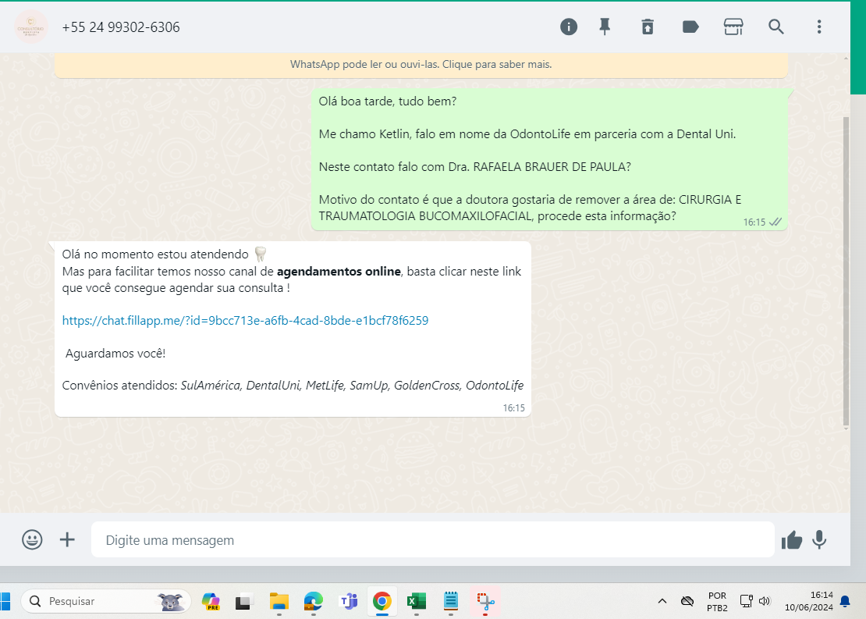
Task: Expand hidden system tray icons chevron
Action: [662, 601]
